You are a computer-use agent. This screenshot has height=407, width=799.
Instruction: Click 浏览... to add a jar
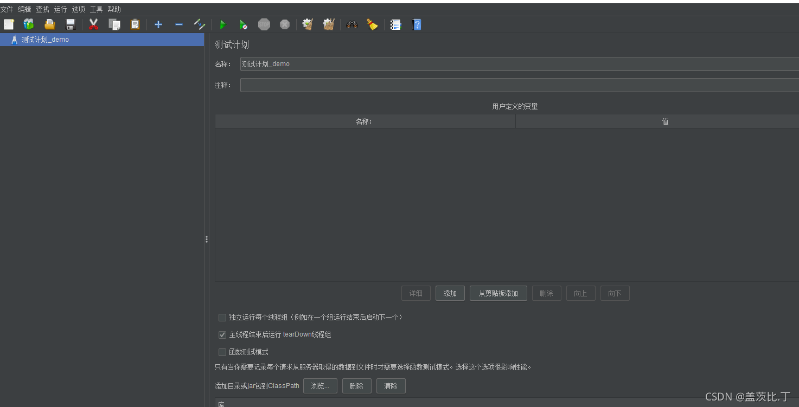pos(320,386)
